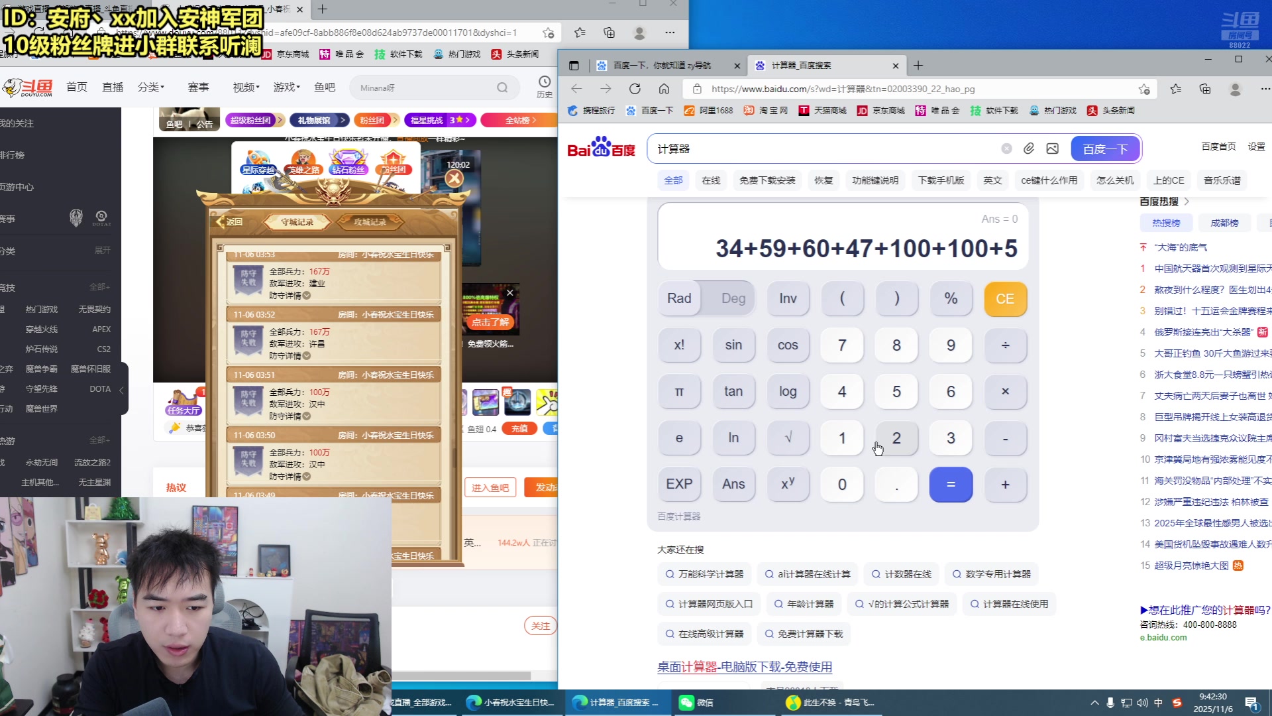This screenshot has width=1272, height=716.
Task: Select Deg angle mode on calculator
Action: pyautogui.click(x=733, y=298)
